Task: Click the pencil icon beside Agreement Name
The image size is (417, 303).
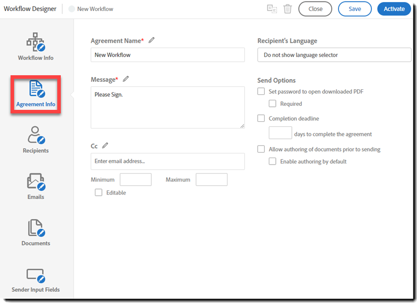Action: pyautogui.click(x=151, y=41)
